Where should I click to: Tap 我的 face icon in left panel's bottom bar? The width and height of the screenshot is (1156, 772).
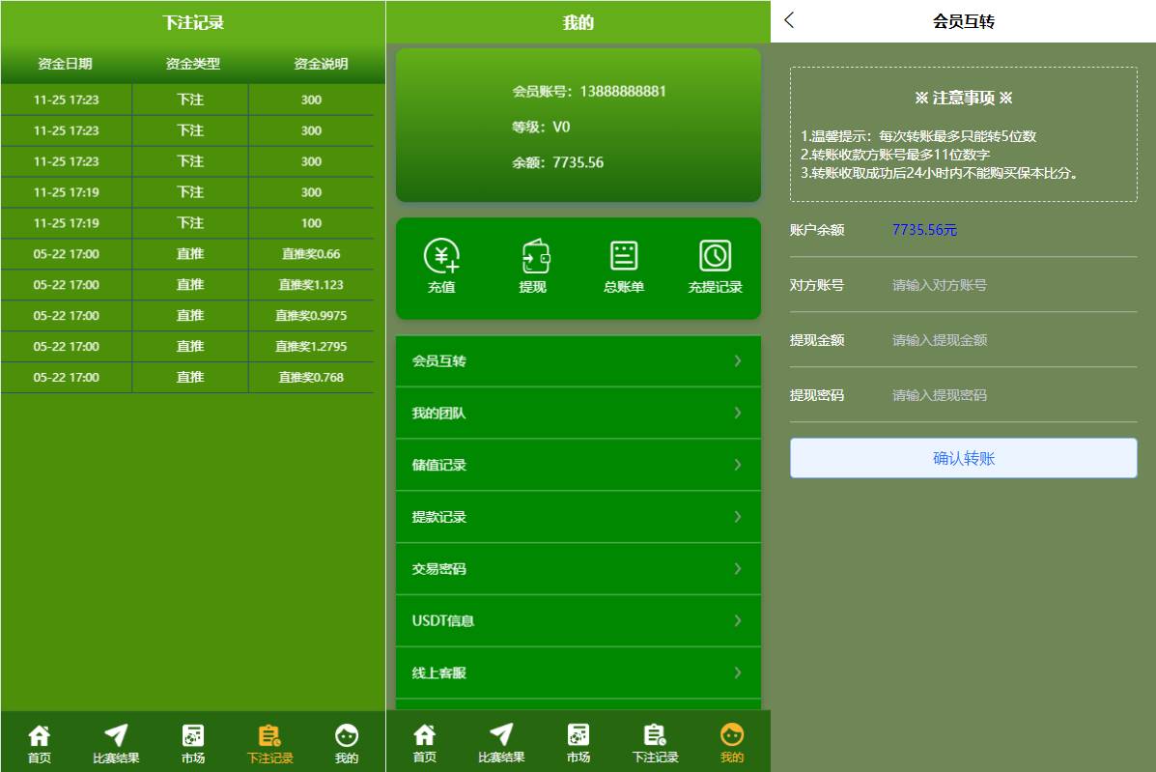[347, 735]
